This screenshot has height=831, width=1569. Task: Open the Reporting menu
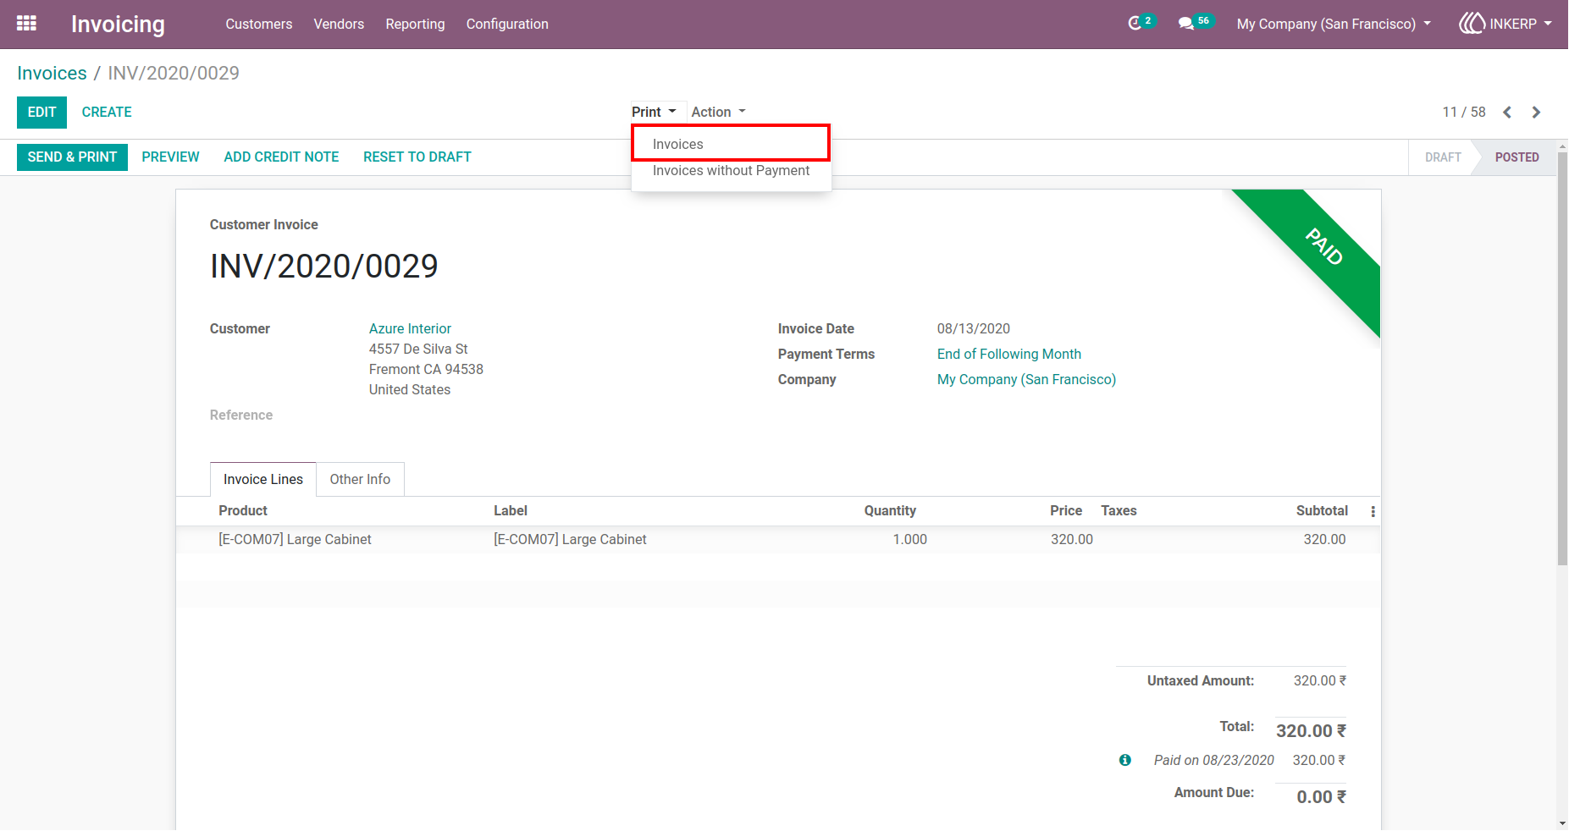(x=415, y=24)
